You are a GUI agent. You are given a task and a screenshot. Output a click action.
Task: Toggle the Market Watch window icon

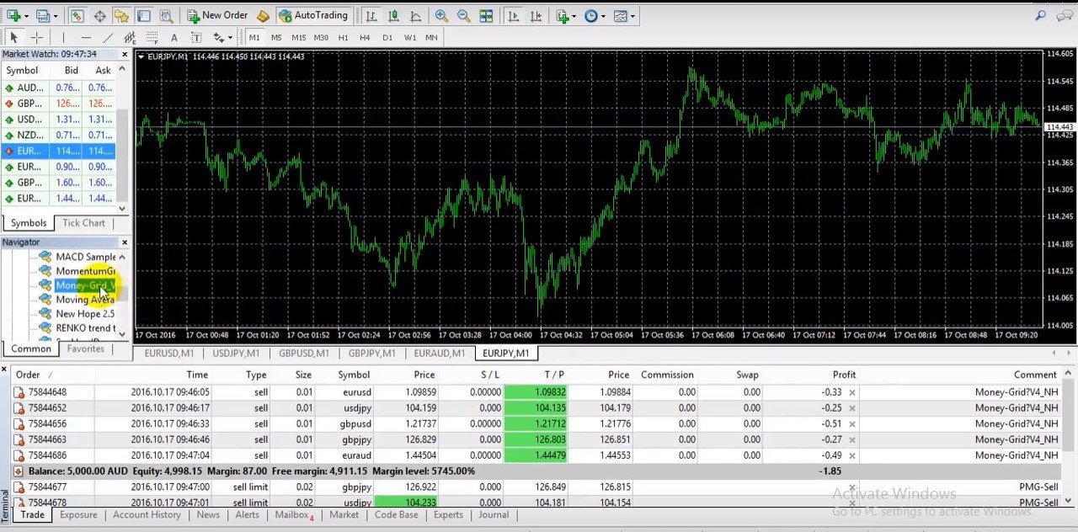(x=77, y=16)
